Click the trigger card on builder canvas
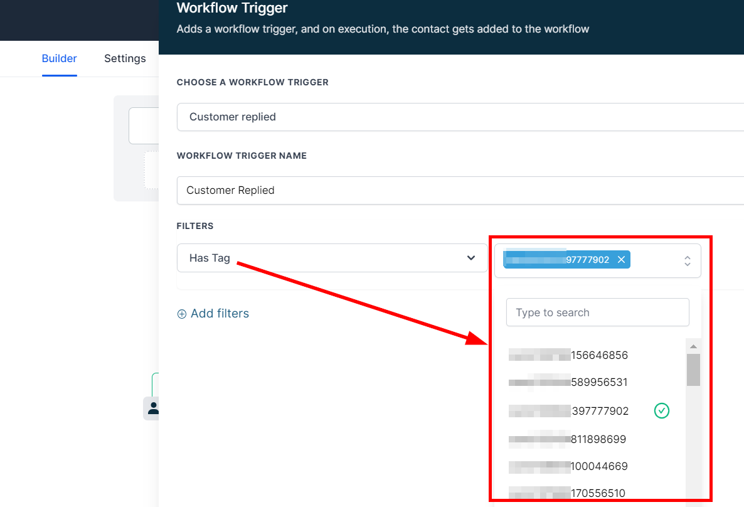The image size is (744, 507). [144, 126]
